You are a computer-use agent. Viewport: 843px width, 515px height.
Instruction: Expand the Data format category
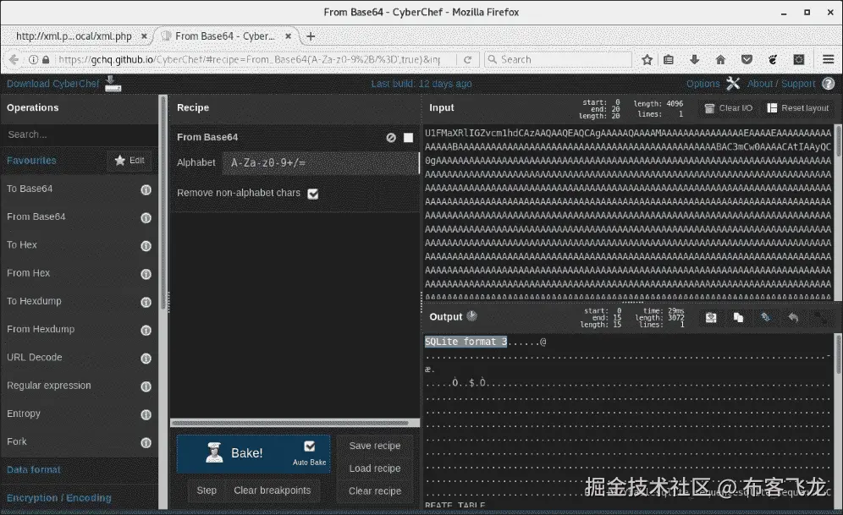[33, 469]
